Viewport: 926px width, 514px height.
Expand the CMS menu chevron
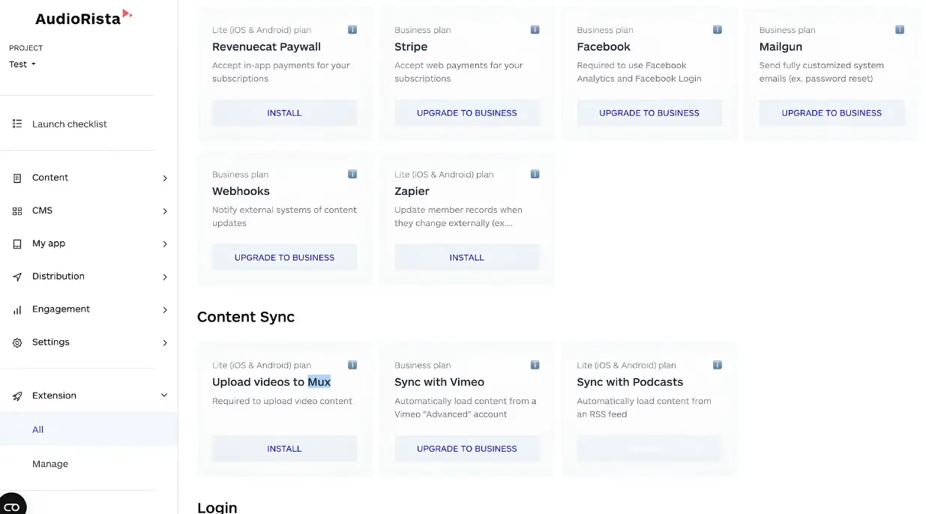coord(165,211)
